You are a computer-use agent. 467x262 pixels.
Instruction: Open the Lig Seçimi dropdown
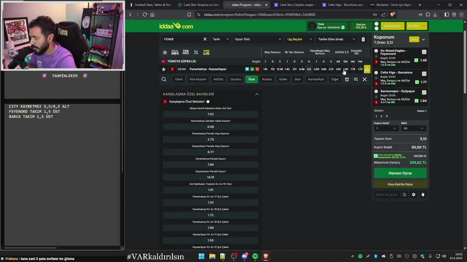pyautogui.click(x=300, y=39)
